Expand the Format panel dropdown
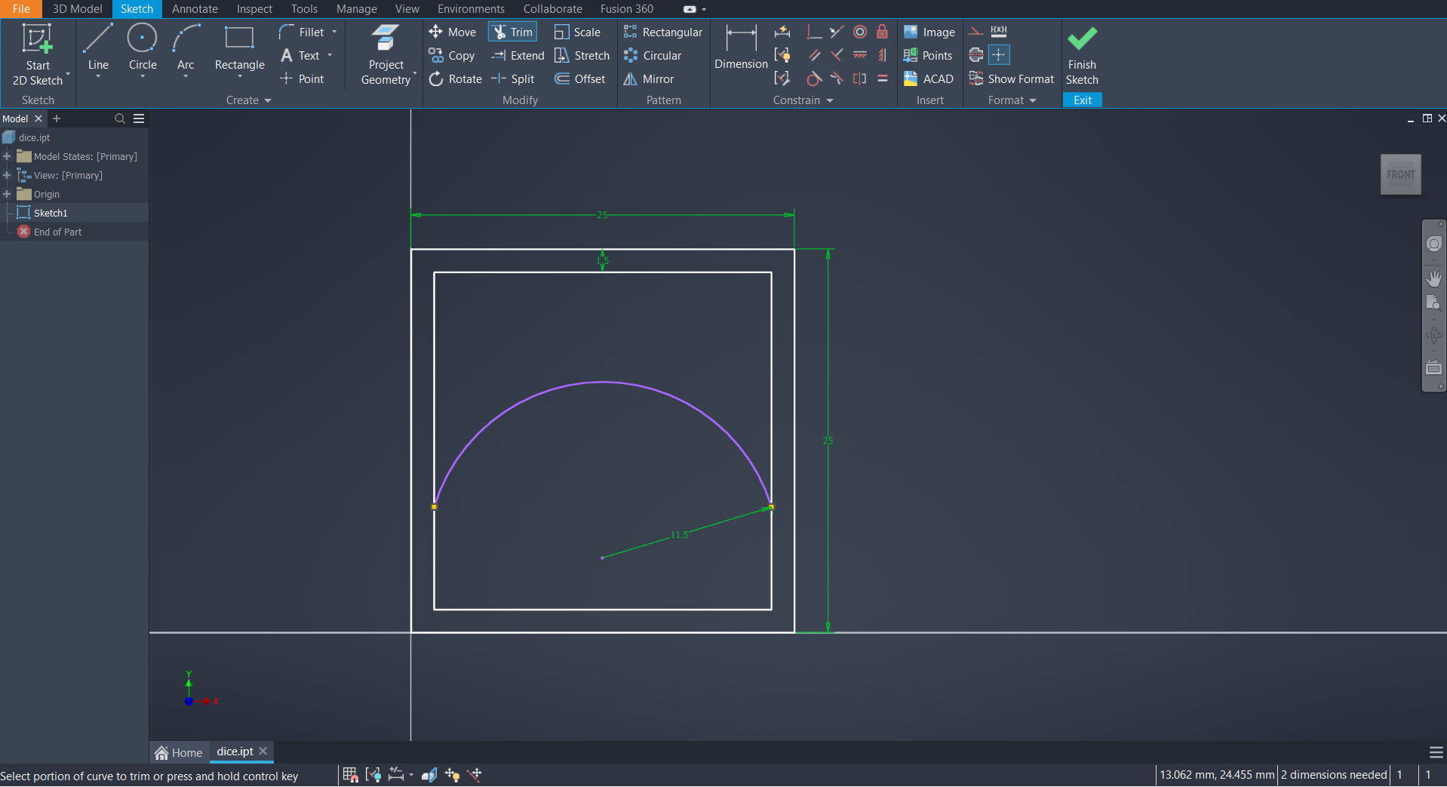 [x=1032, y=100]
